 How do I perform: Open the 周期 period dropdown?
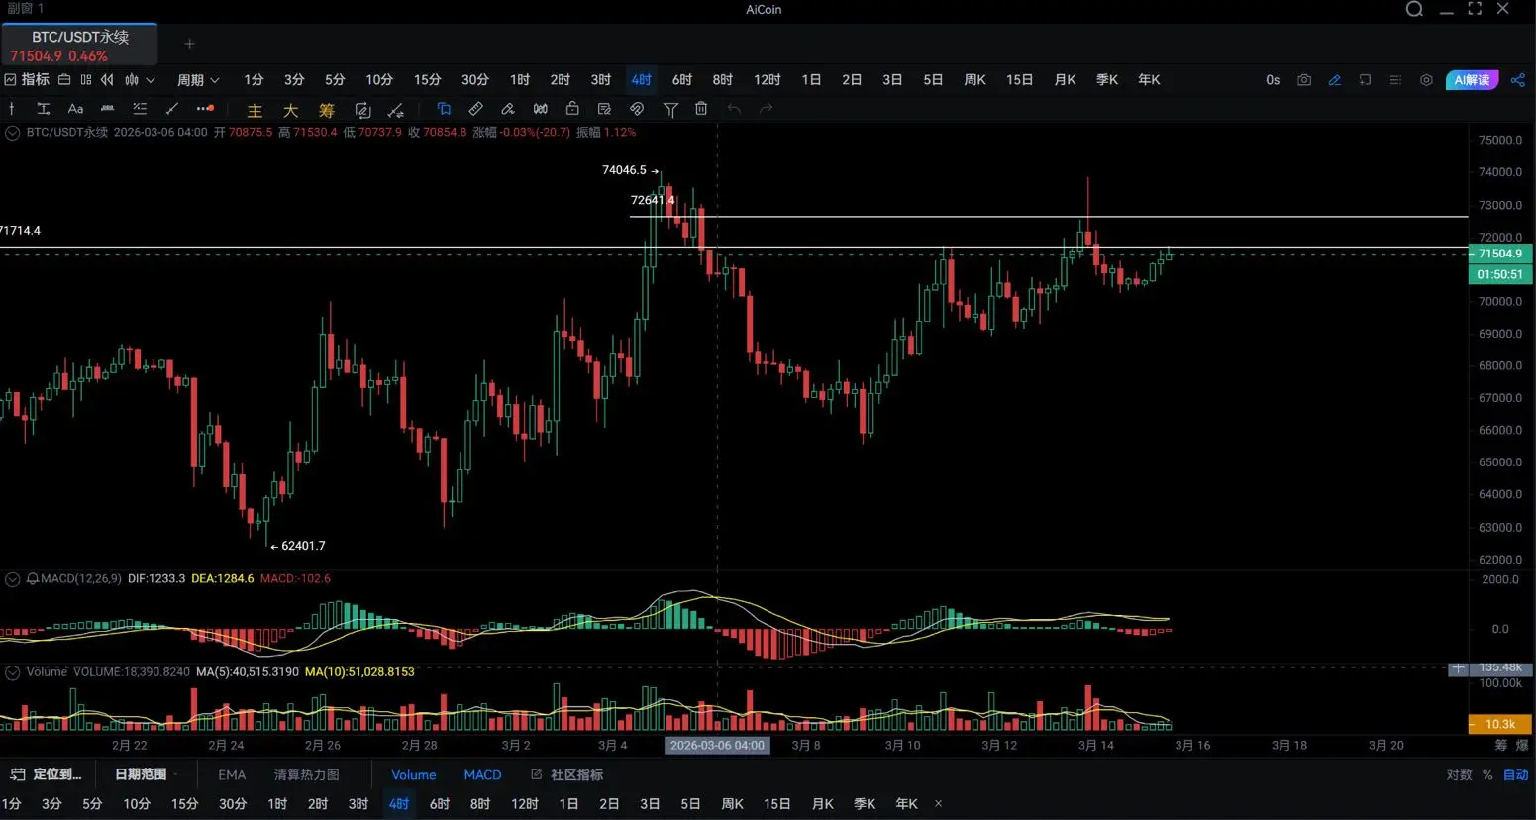(x=198, y=79)
